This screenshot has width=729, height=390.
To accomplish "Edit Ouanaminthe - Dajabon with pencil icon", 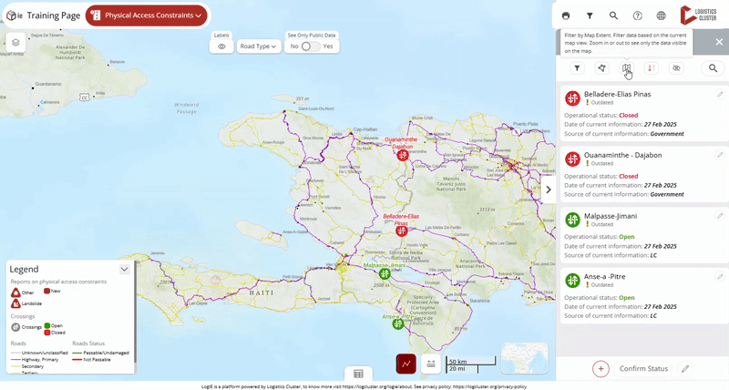I will click(x=720, y=155).
